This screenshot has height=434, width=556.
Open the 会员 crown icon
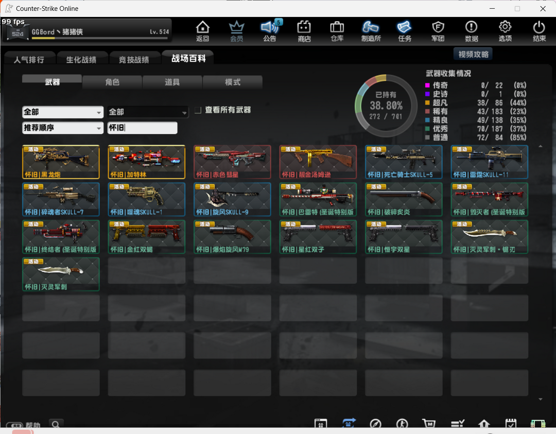click(236, 31)
